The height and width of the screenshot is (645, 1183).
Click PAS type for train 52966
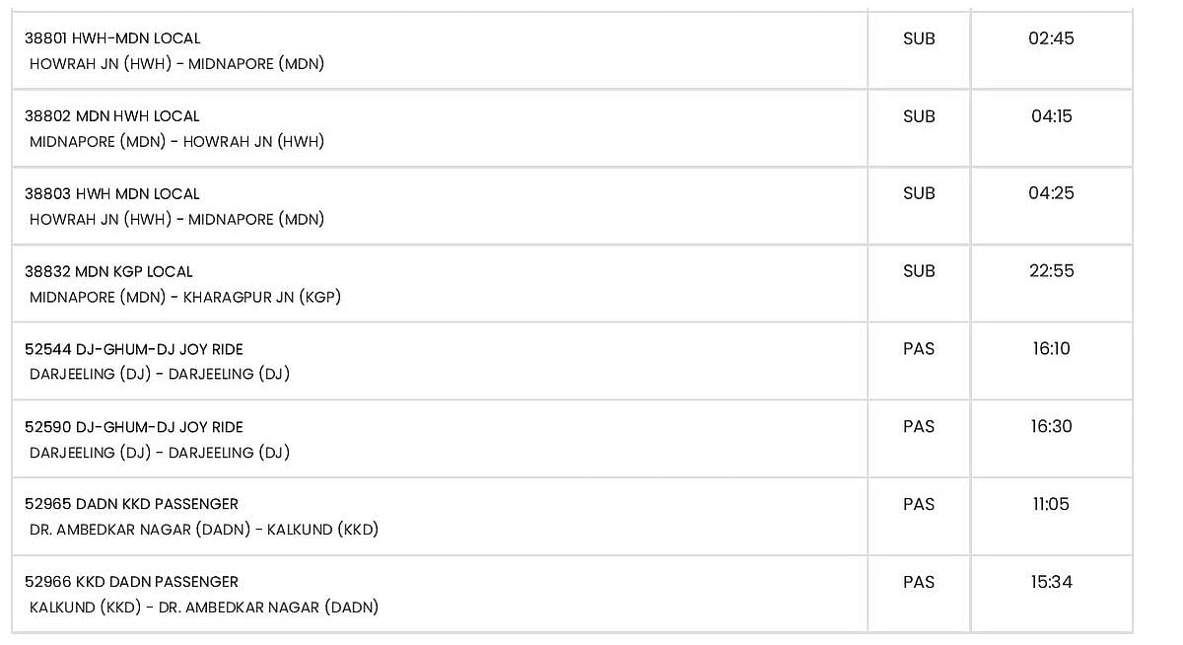click(919, 582)
